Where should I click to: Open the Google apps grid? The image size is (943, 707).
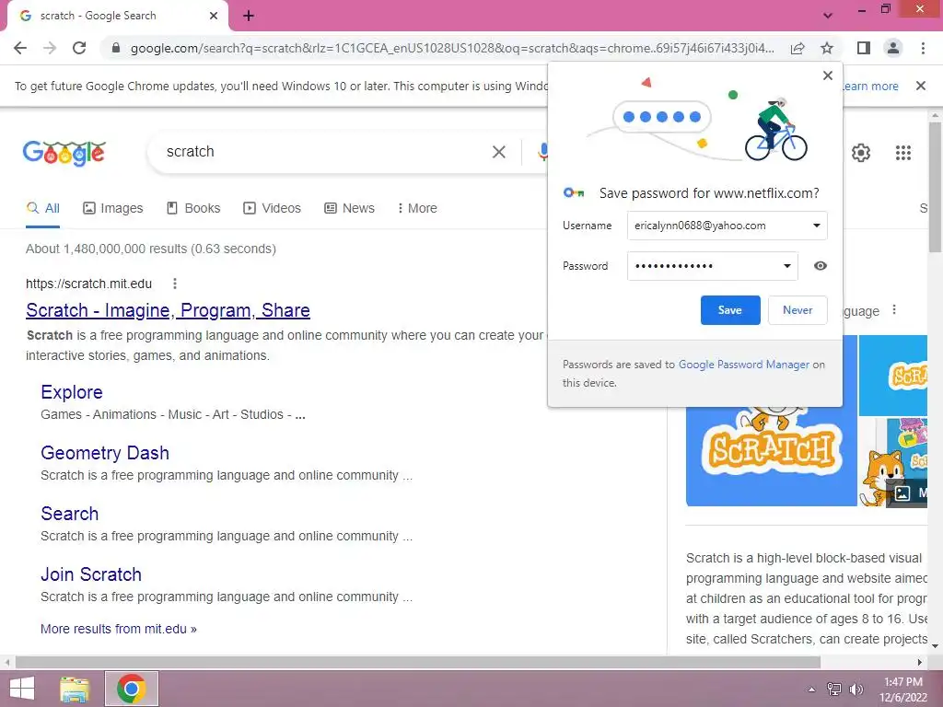902,153
